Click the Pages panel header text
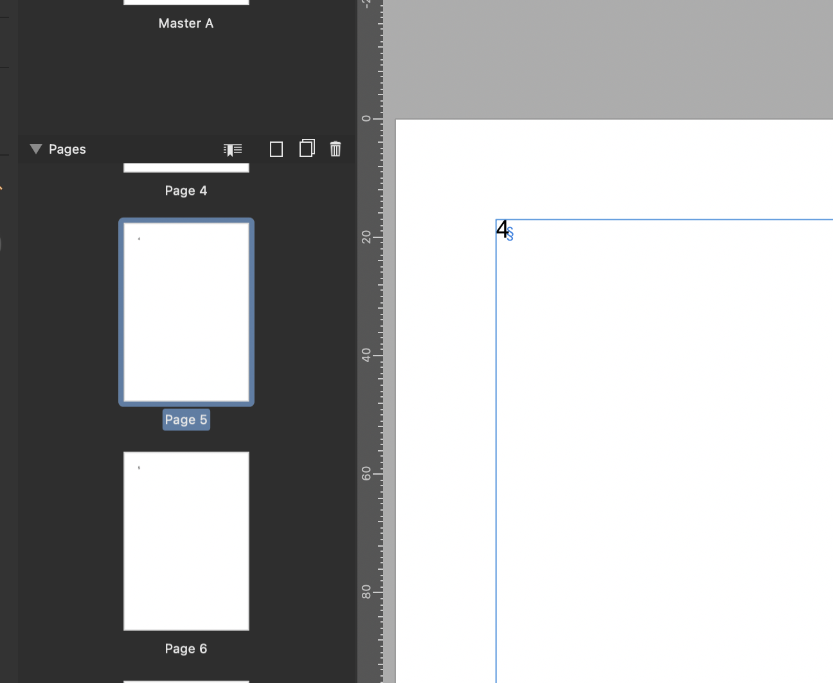 (67, 149)
